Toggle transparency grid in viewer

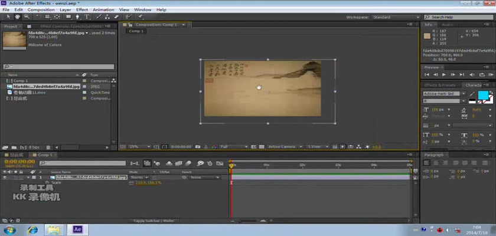262,147
